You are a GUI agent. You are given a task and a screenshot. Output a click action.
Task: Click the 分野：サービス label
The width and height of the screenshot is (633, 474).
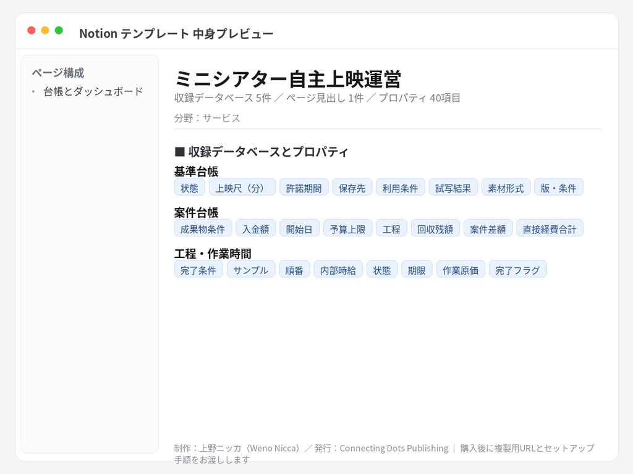pyautogui.click(x=207, y=118)
